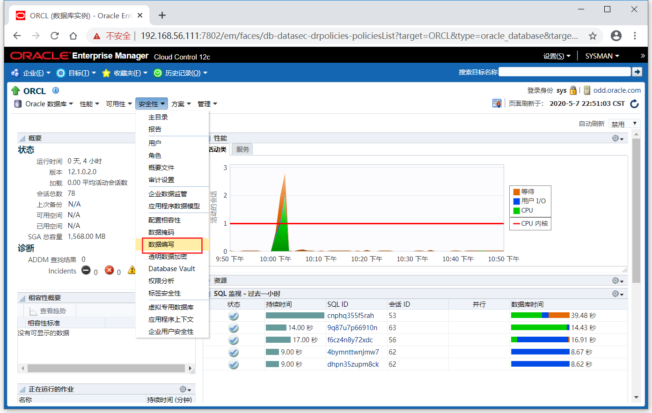The image size is (652, 413).
Task: Open the gear menu of the resources panel
Action: 618,280
